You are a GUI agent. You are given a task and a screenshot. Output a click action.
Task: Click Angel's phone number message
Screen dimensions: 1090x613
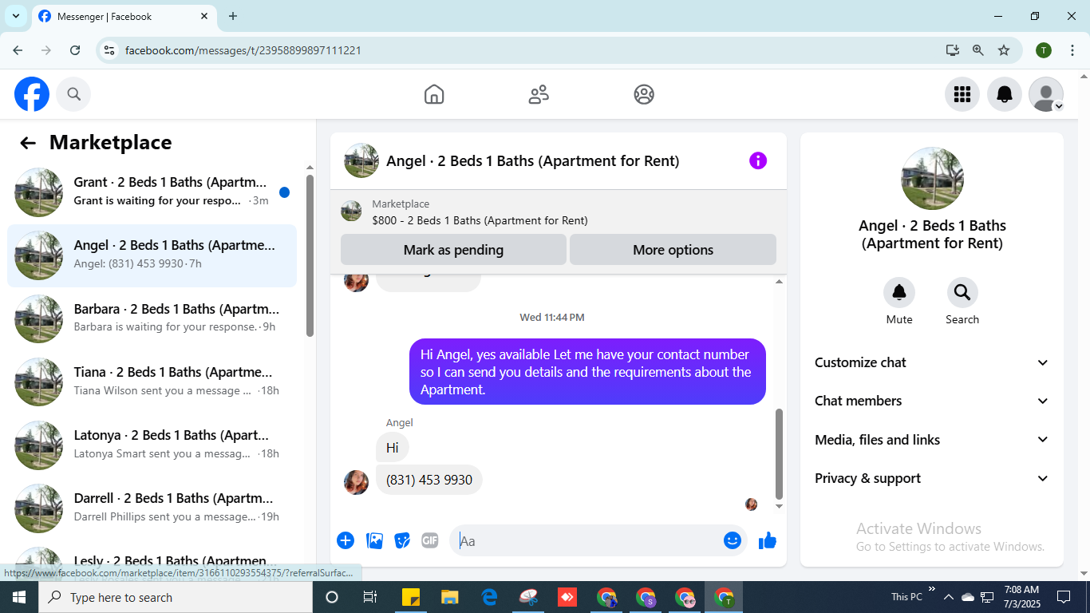pyautogui.click(x=429, y=480)
